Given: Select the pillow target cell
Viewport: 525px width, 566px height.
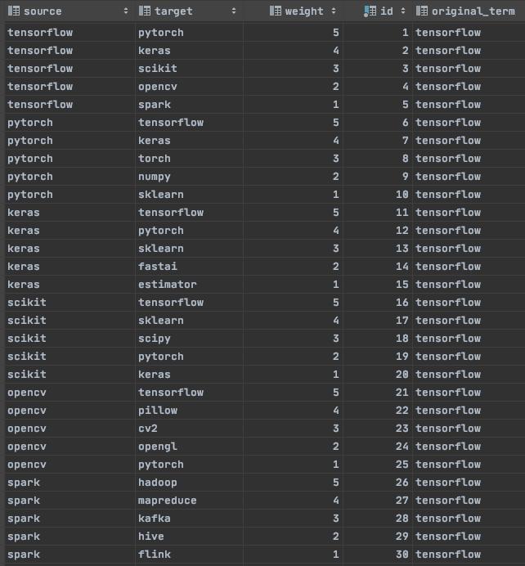Looking at the screenshot, I should 157,411.
